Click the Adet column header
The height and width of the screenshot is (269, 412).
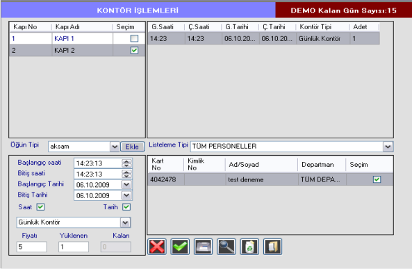point(365,27)
